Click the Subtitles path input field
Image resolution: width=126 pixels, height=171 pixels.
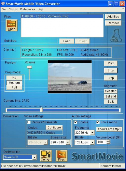coord(39,41)
